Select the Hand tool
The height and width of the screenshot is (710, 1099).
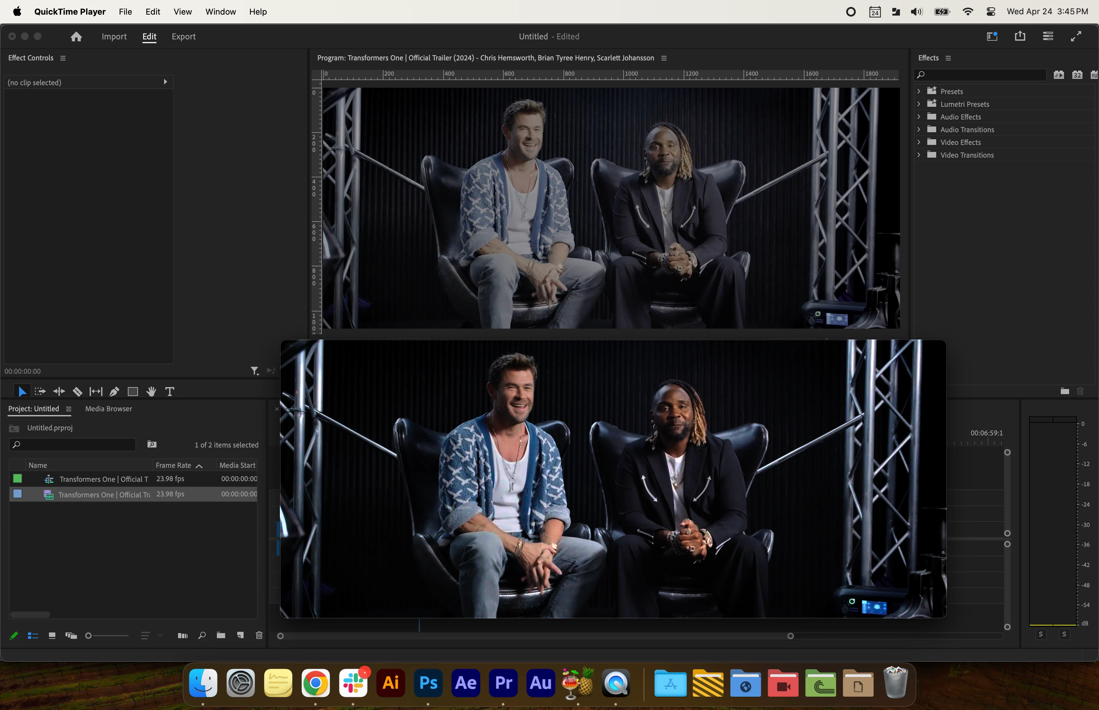pyautogui.click(x=151, y=392)
